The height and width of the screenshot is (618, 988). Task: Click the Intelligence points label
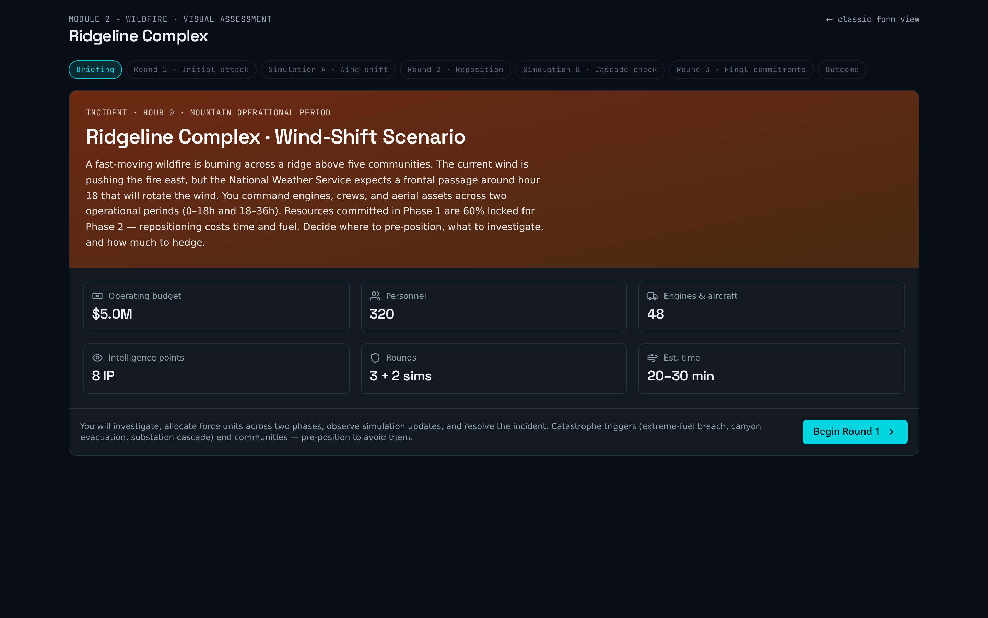pyautogui.click(x=146, y=358)
